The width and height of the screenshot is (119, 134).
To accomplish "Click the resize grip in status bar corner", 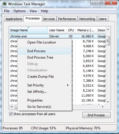I will [x=115, y=129].
